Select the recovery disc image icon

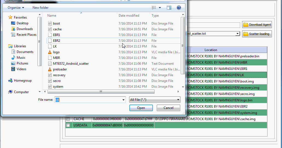(50, 75)
